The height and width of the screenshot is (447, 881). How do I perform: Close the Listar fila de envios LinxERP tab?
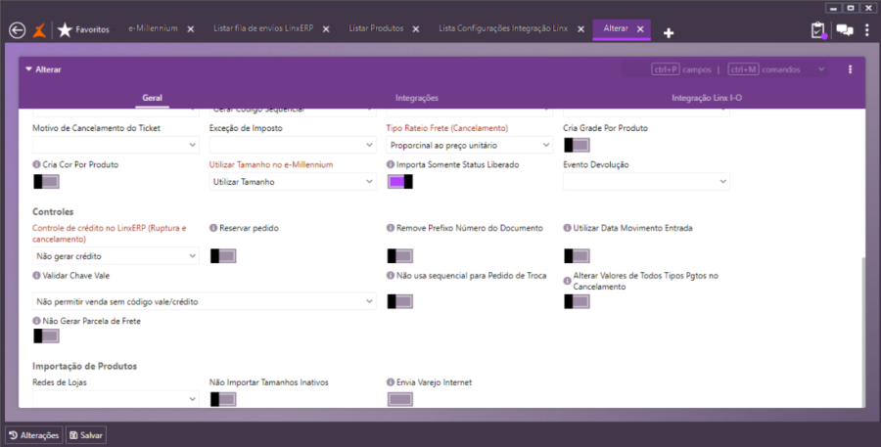point(326,28)
